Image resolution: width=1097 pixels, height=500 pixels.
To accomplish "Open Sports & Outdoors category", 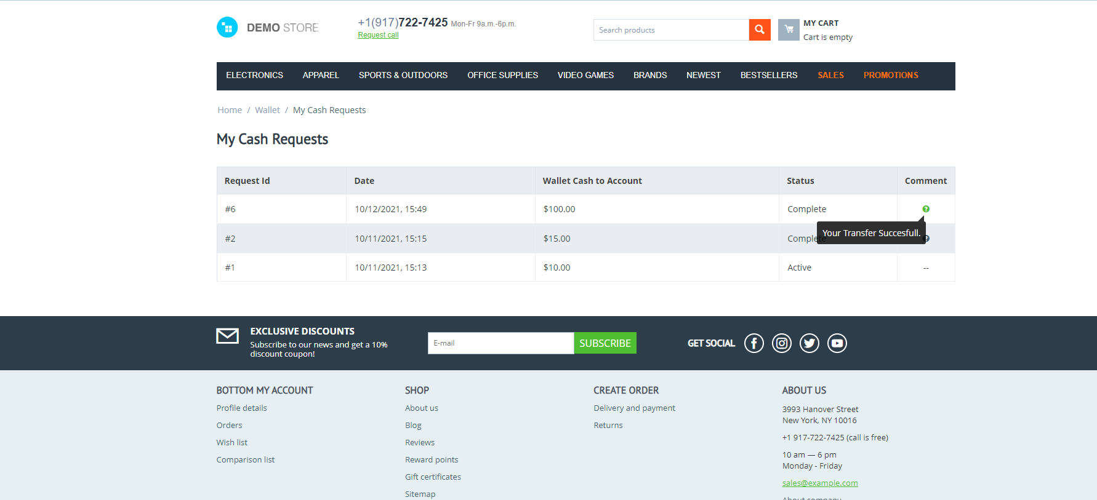I will click(x=403, y=75).
